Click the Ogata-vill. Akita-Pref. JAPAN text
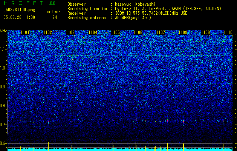The image size is (237, 151). click(148, 9)
